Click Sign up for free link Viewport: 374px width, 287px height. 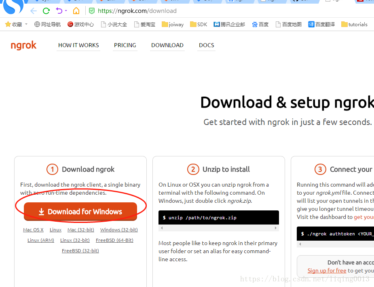pos(327,270)
